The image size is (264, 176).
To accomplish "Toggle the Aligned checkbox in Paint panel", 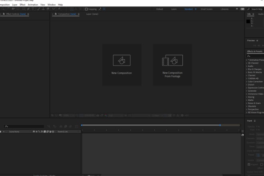I will click(x=249, y=164).
